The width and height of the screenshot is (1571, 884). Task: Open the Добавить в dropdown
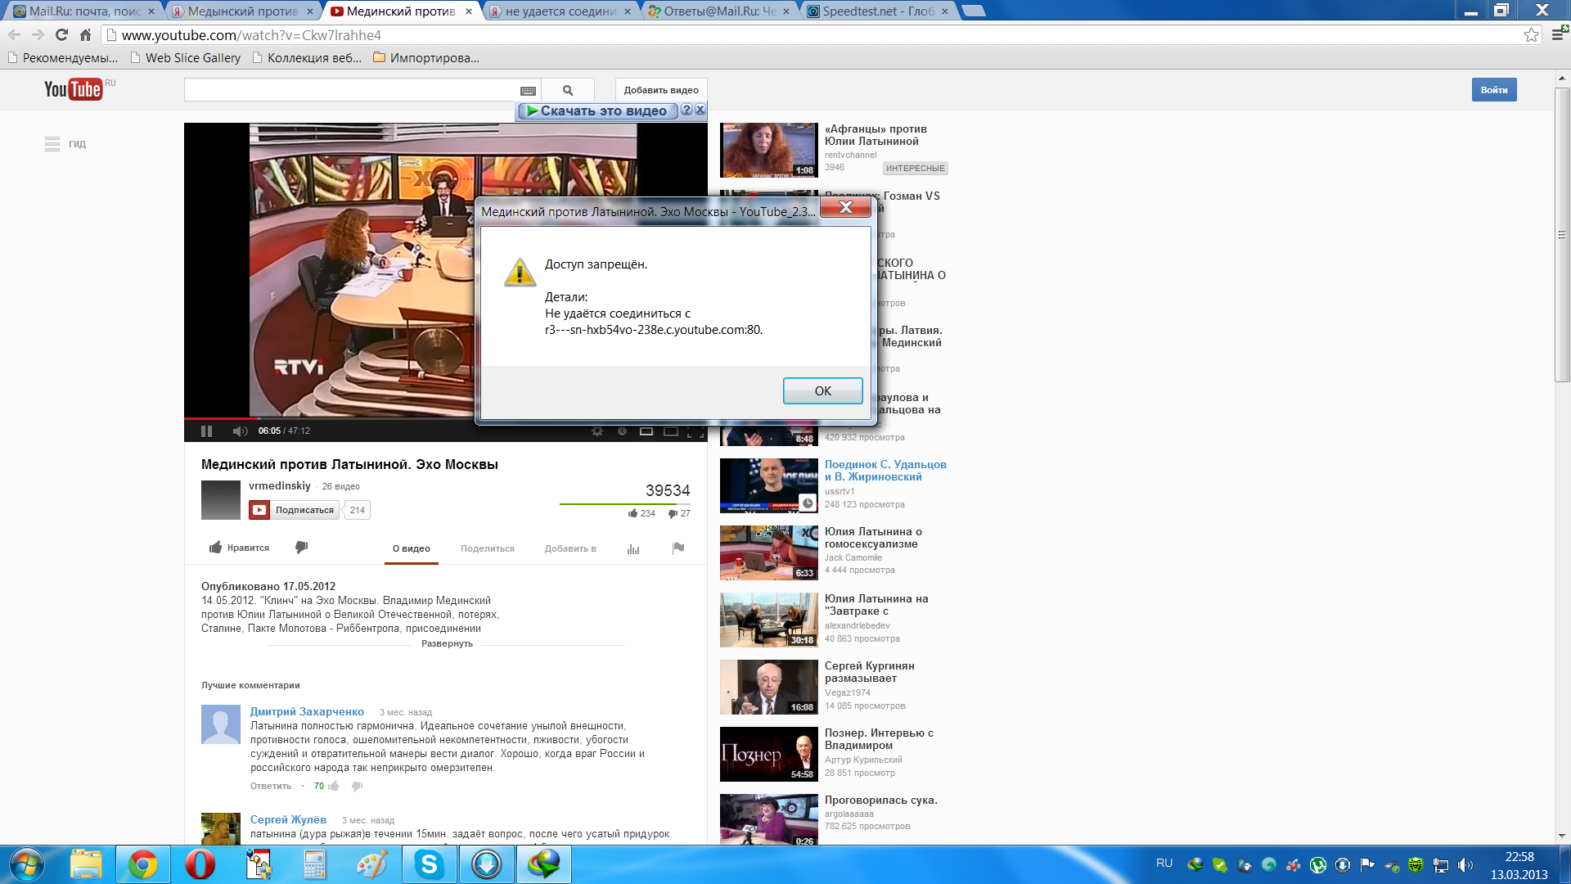pyautogui.click(x=570, y=549)
